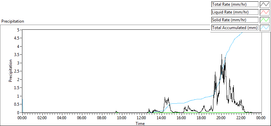Select the Total Accumulated (mm) legend label
This screenshot has height=126, width=271.
(x=235, y=28)
